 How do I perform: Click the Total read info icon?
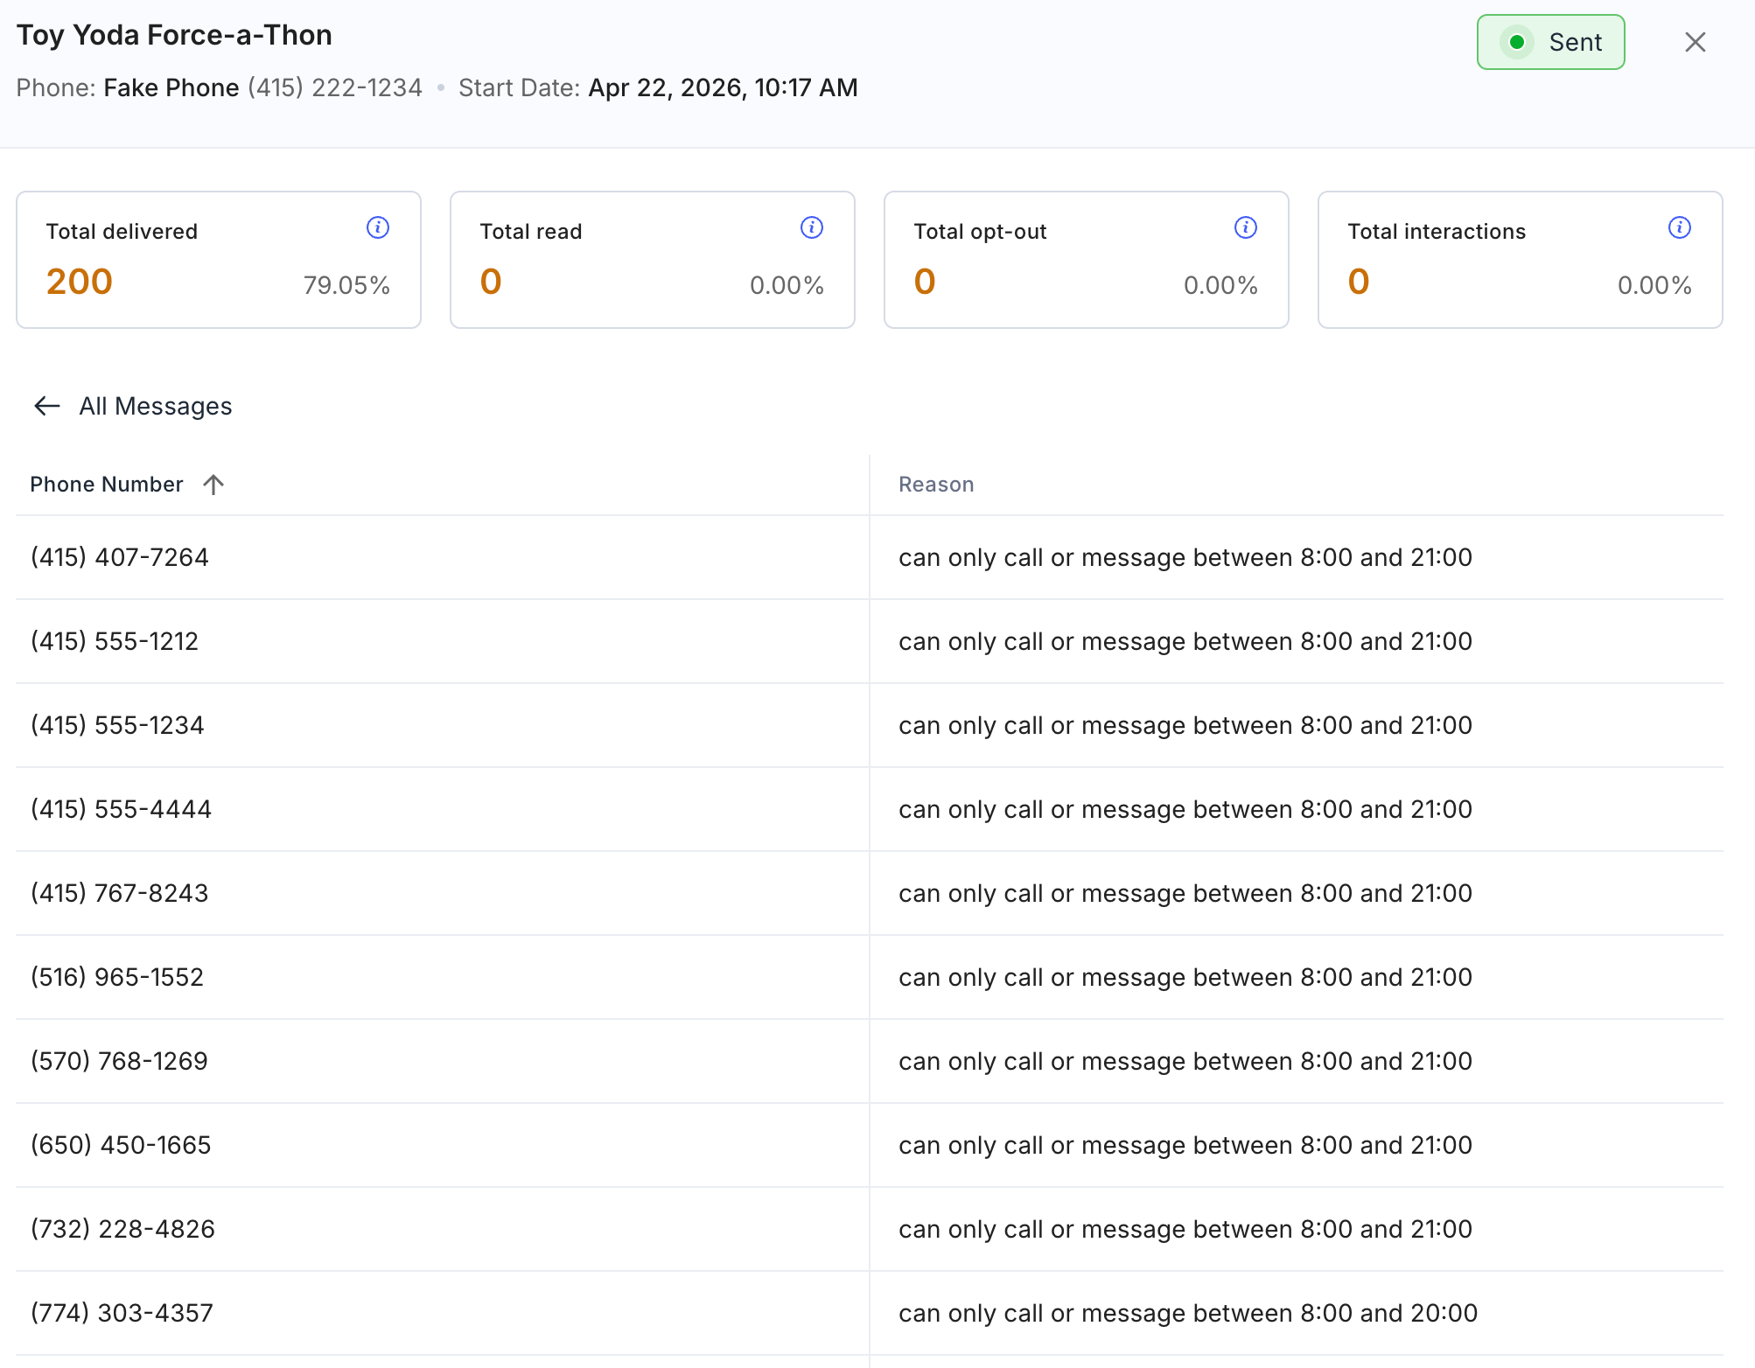coord(812,227)
